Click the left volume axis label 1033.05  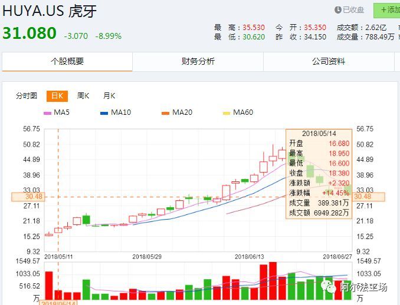pyautogui.click(x=28, y=274)
